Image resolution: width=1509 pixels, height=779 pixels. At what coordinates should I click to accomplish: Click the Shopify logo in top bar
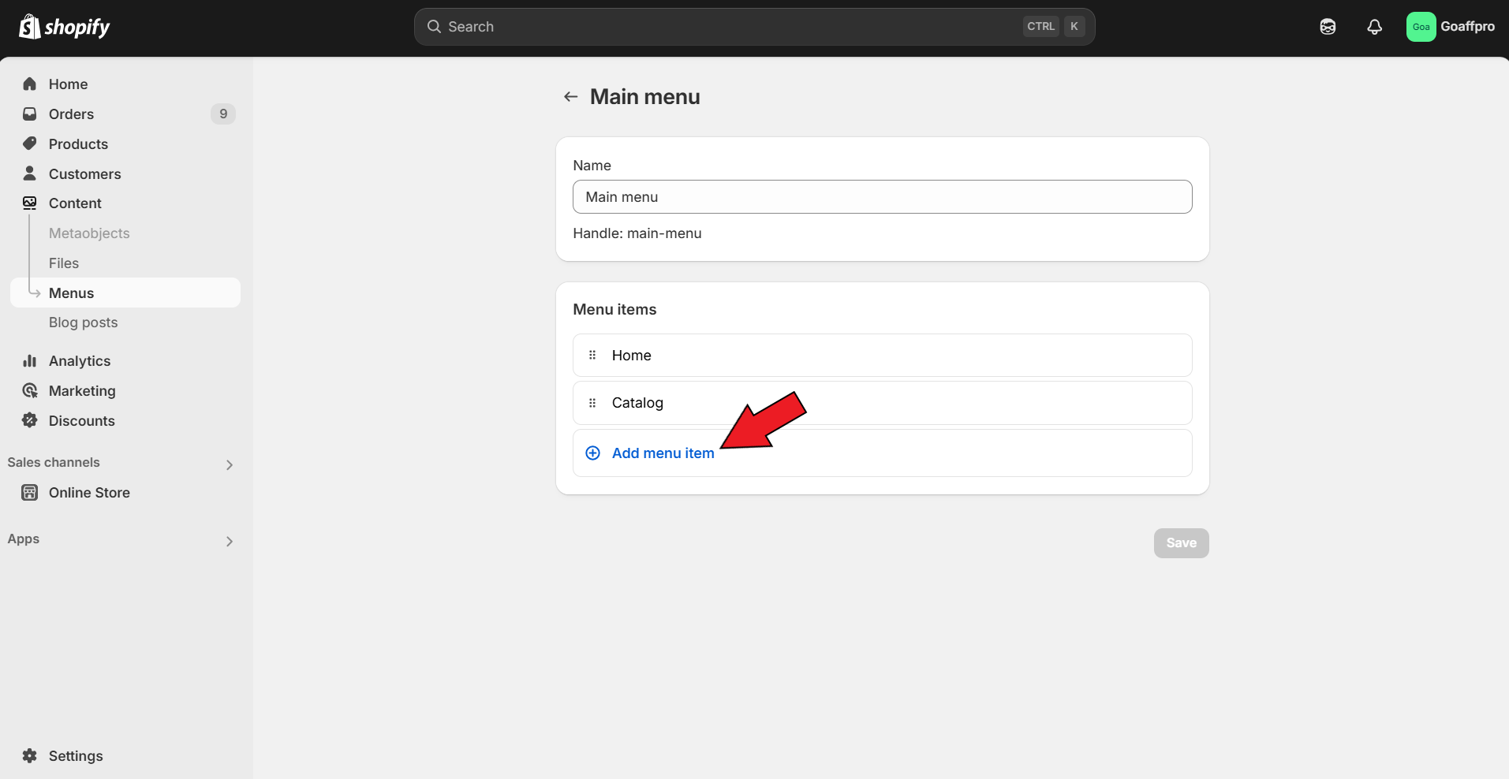pyautogui.click(x=65, y=27)
